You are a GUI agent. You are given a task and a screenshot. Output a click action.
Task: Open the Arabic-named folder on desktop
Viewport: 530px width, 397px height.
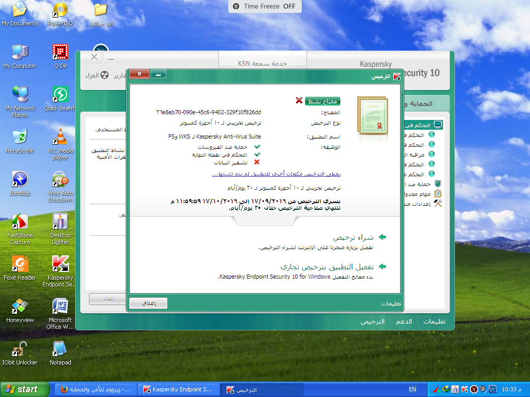pos(101,14)
